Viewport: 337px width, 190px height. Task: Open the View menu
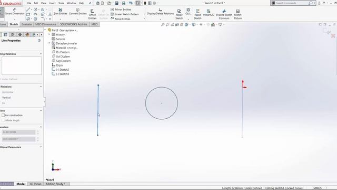coord(44,3)
